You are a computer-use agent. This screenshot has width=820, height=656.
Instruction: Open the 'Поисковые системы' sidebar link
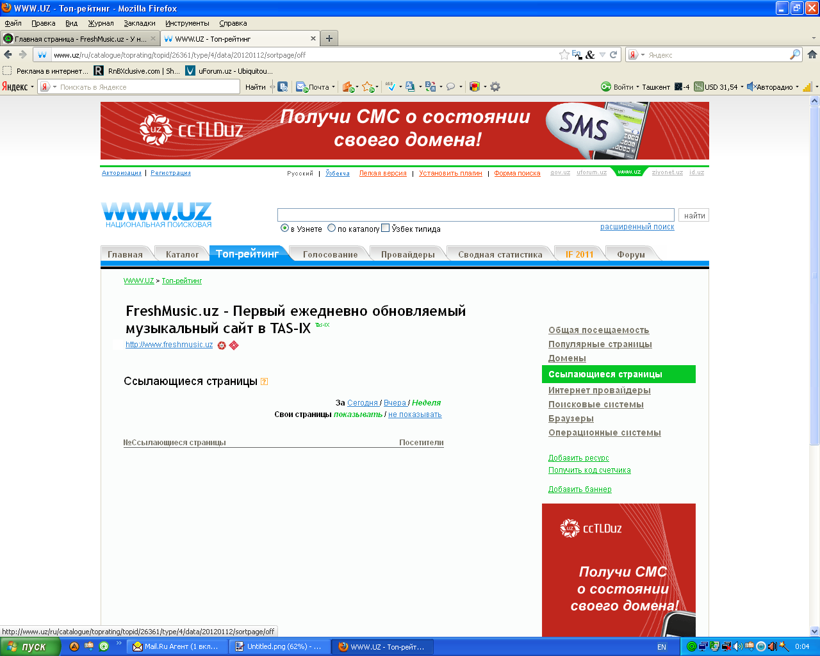(x=596, y=404)
